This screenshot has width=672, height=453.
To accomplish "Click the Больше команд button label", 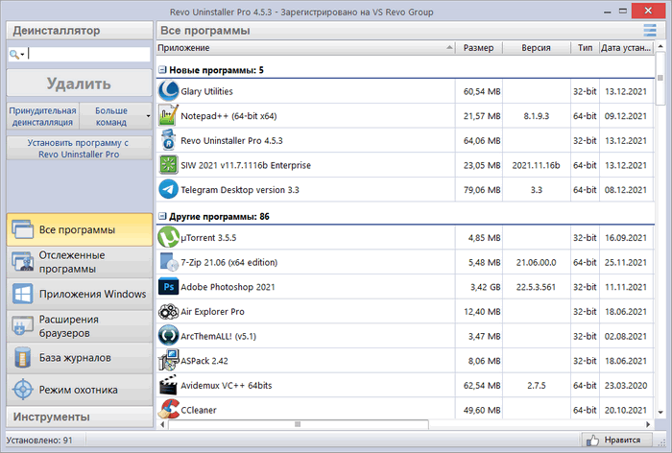I will [x=111, y=116].
